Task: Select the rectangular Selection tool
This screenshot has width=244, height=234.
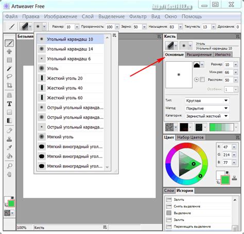Action: tap(9, 60)
